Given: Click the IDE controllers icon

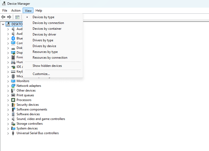Looking at the screenshot, I should [13, 67].
